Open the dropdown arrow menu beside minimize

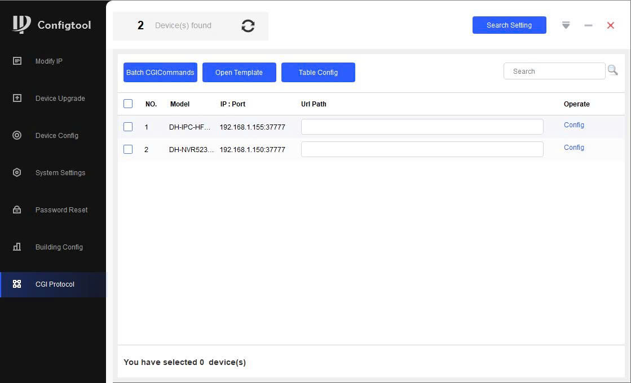tap(566, 25)
